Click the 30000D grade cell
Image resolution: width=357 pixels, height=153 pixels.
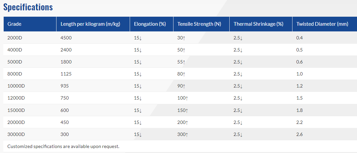point(16,134)
